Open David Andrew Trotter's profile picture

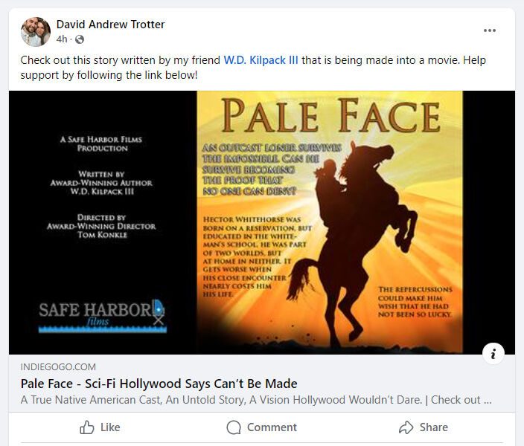[36, 32]
